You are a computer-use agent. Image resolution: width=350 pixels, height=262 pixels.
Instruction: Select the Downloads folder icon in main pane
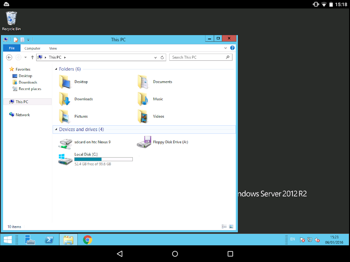(64, 99)
